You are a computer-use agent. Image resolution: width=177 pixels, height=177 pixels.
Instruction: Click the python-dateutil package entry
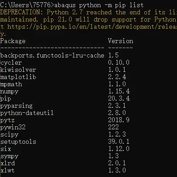point(27,113)
